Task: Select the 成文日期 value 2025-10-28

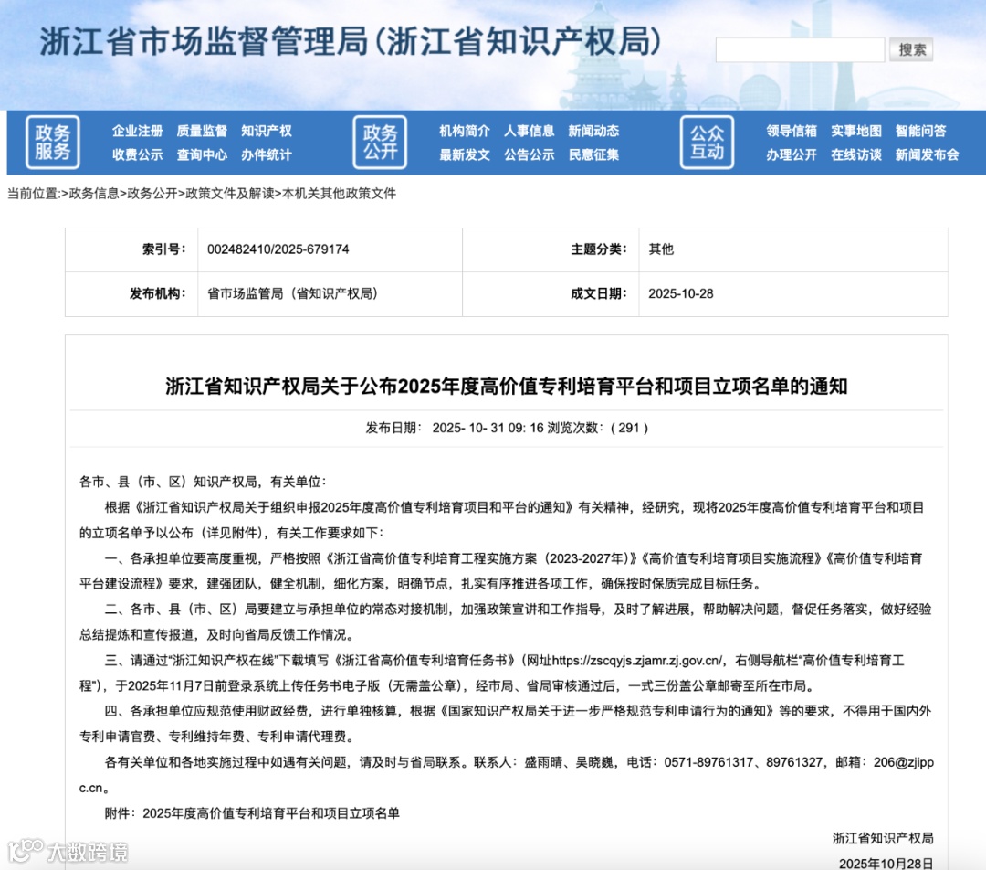Action: [681, 293]
